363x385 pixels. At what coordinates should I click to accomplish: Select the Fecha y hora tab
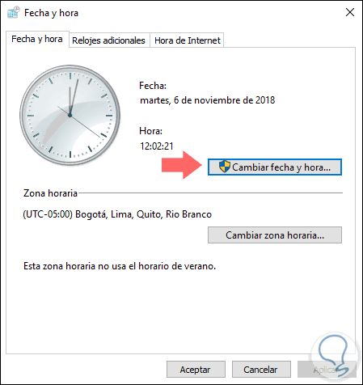pyautogui.click(x=37, y=40)
